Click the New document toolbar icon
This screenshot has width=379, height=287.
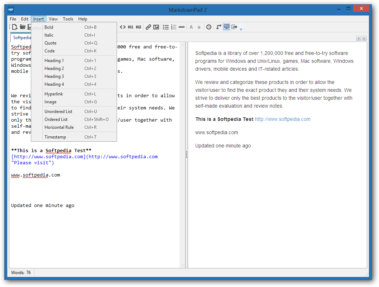click(15, 27)
